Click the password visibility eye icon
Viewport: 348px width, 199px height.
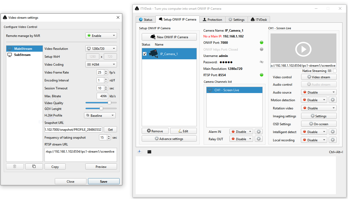point(261,62)
